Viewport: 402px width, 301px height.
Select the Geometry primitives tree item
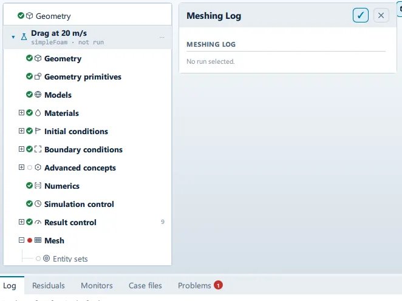click(87, 76)
